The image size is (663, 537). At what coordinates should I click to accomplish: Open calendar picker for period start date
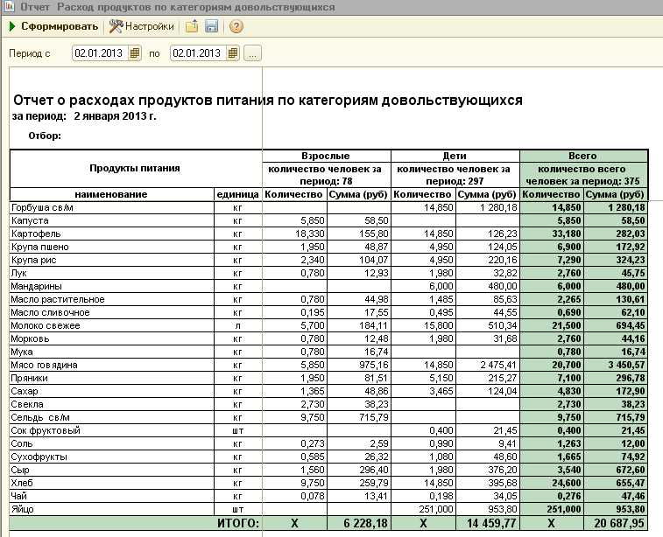pyautogui.click(x=135, y=53)
